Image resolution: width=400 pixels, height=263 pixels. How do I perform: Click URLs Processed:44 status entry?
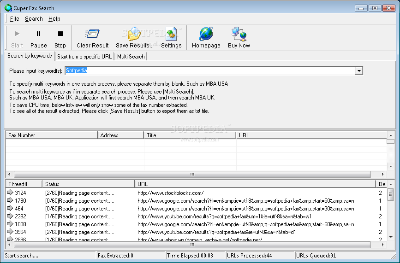249,256
